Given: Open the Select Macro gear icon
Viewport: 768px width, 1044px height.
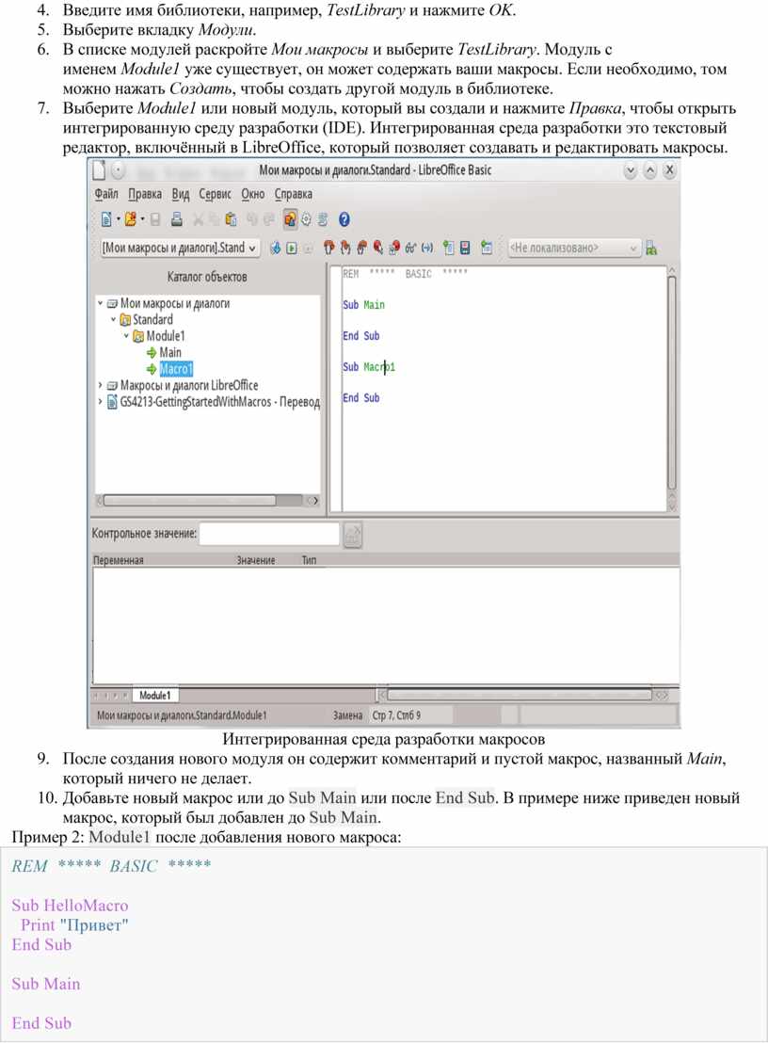Looking at the screenshot, I should click(x=306, y=219).
